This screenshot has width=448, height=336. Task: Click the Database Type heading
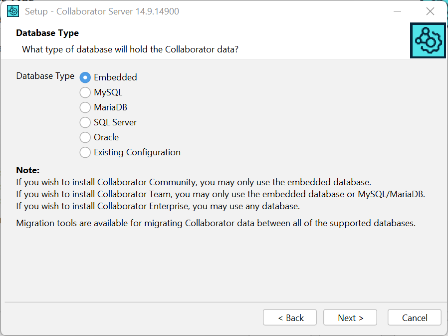click(47, 32)
